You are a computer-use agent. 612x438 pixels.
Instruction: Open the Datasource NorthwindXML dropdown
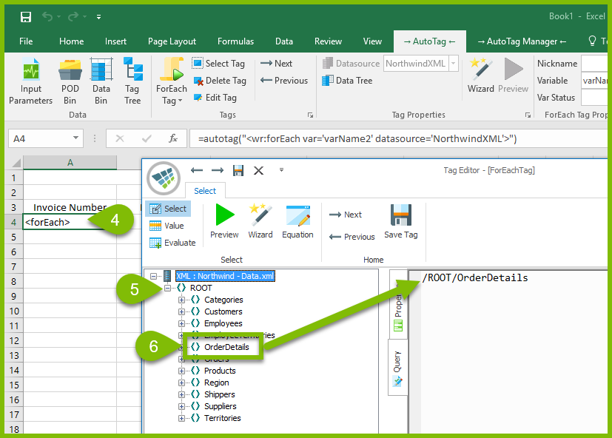point(454,63)
